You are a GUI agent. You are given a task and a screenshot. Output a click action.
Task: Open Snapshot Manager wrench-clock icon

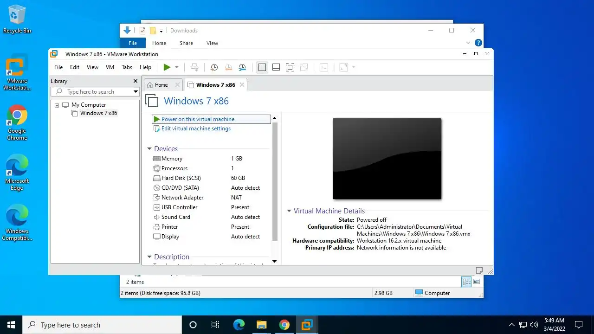[242, 67]
